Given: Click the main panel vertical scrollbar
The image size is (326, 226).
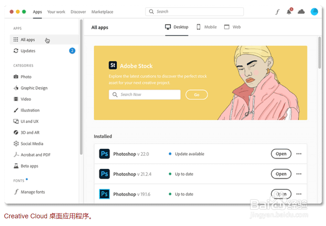Looking at the screenshot, I should [319, 53].
